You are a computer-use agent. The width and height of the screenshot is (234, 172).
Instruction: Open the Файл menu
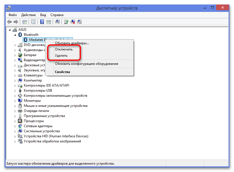(12, 15)
